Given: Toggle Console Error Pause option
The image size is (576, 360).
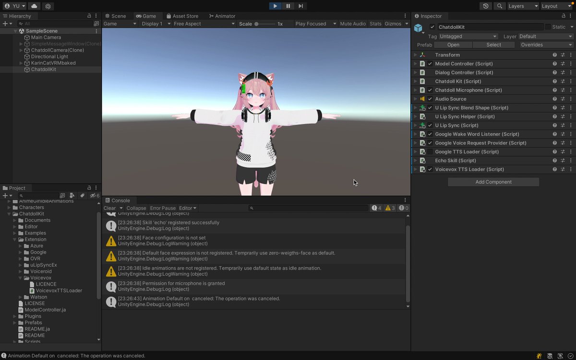Looking at the screenshot, I should (163, 208).
